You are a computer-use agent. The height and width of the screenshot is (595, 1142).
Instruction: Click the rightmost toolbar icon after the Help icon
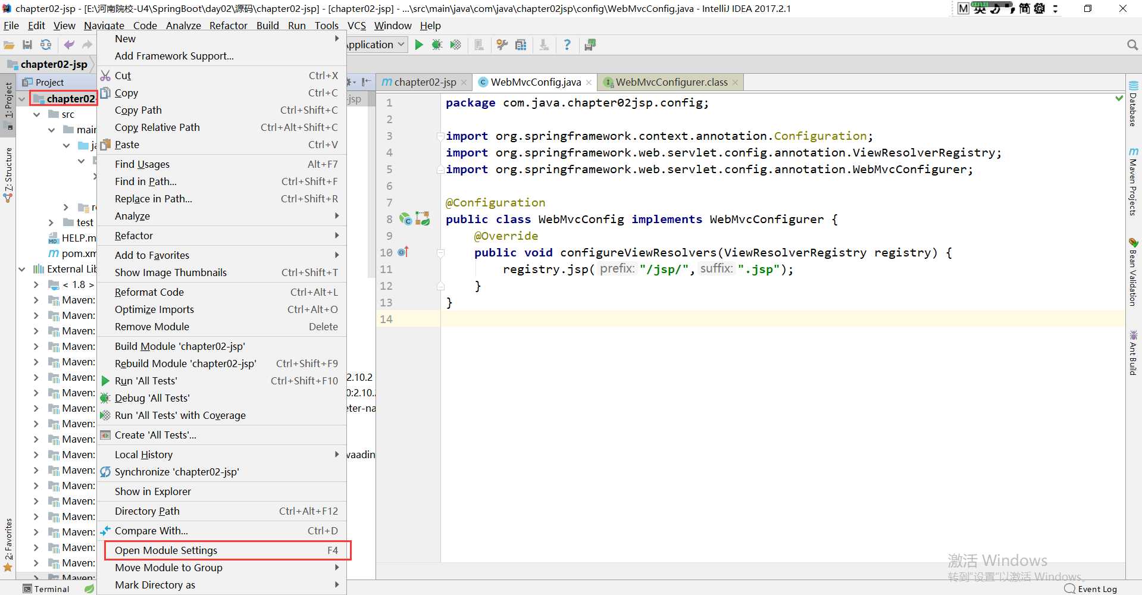tap(590, 45)
